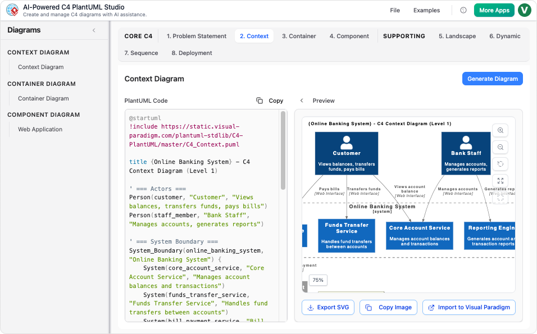Click the Generate Diagram button

(x=492, y=79)
